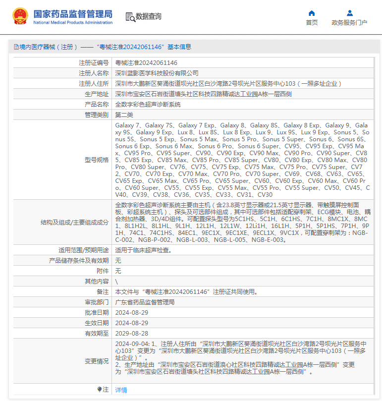Image resolution: width=382 pixels, height=401 pixels.
Task: Click the 注册人名称 label
Action: pos(94,73)
